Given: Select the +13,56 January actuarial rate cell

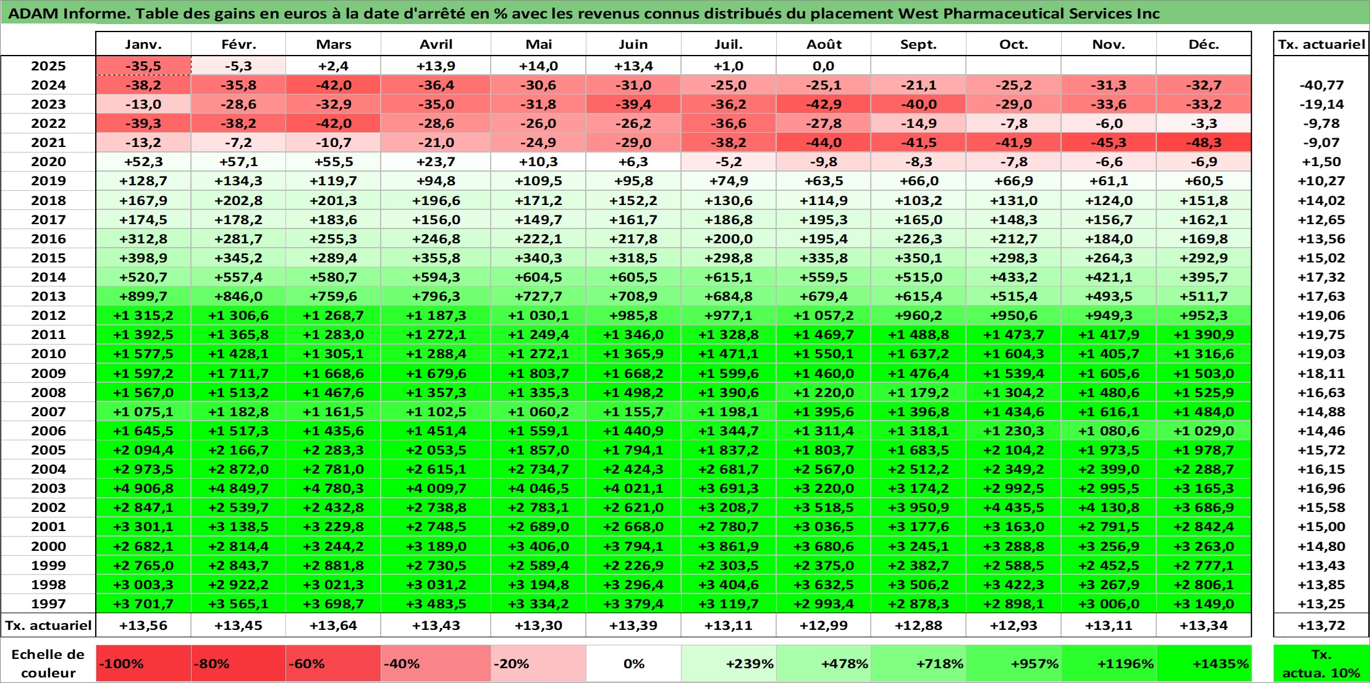Looking at the screenshot, I should [143, 626].
